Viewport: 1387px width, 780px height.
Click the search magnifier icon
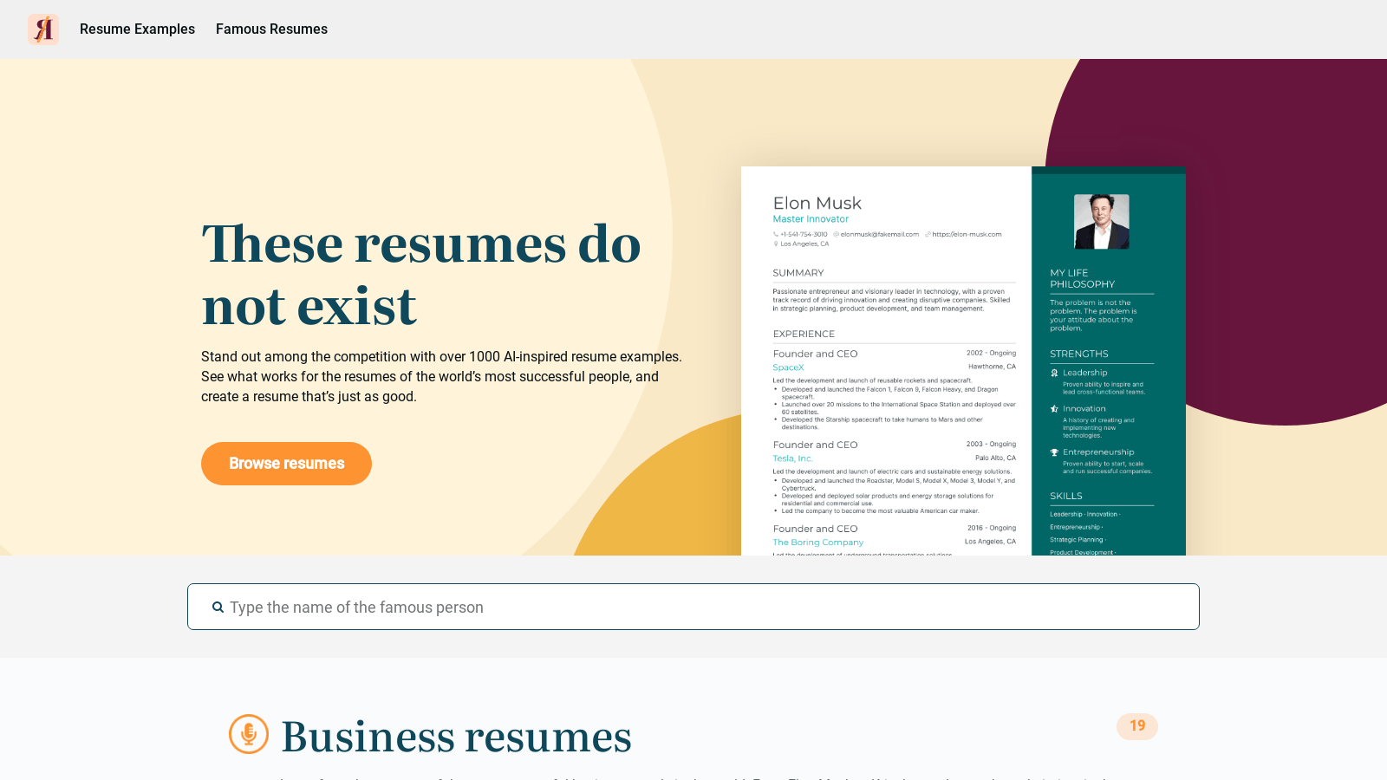[x=218, y=608]
